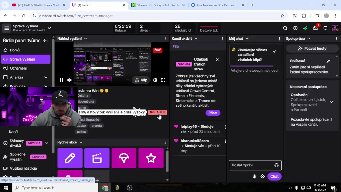
Task: Click the taskbar search box
Action: coord(55,188)
